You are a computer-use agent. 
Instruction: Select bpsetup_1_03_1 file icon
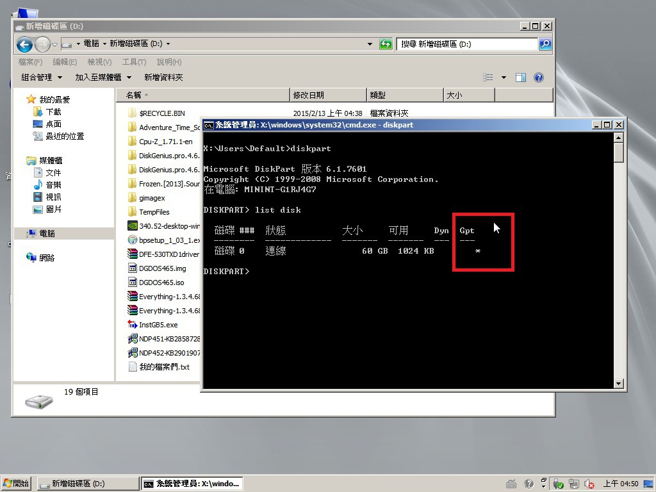click(x=132, y=240)
